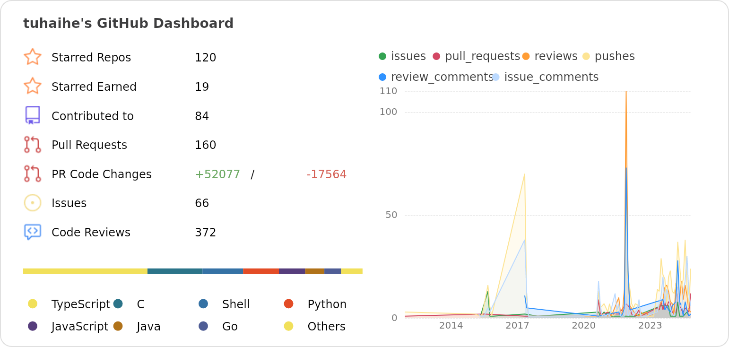Viewport: 729px width, 347px height.
Task: Click the Issues count 66
Action: tap(202, 203)
